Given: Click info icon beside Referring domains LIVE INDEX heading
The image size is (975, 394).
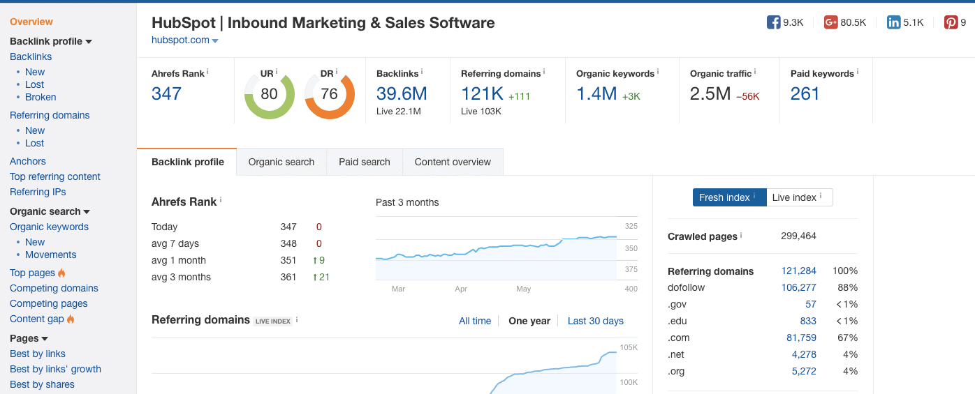Looking at the screenshot, I should click(297, 319).
